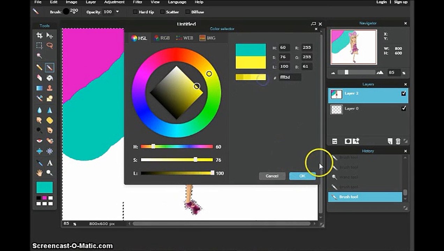The height and width of the screenshot is (251, 444).
Task: Switch to the IMG tab
Action: tap(207, 38)
